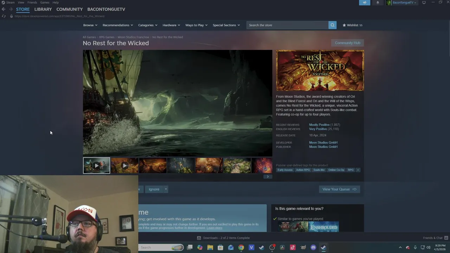Open Downloads status at bottom
The width and height of the screenshot is (450, 253).
coord(224,238)
